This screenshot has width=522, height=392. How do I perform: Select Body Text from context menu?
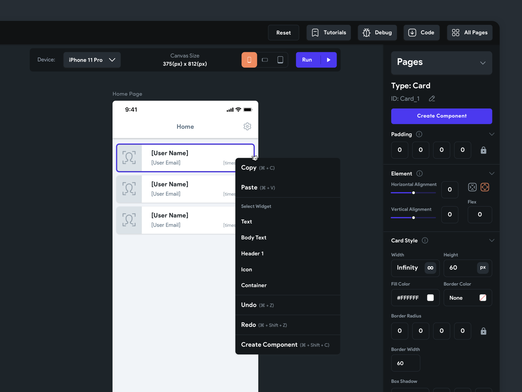click(x=253, y=237)
